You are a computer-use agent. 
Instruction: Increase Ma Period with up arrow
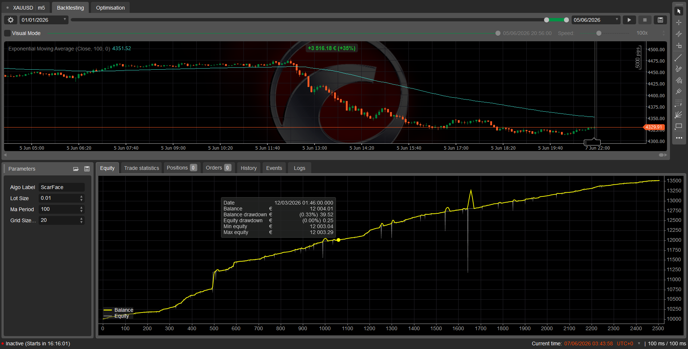(x=81, y=207)
